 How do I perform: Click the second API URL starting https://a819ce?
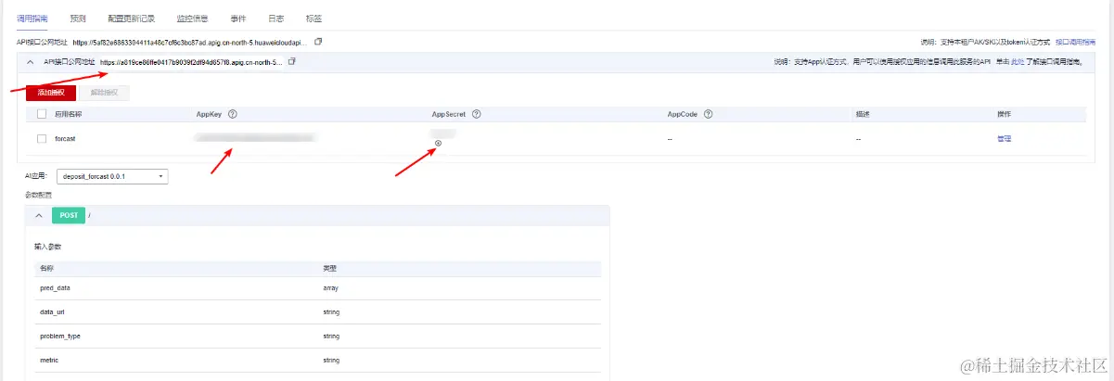pyautogui.click(x=191, y=61)
